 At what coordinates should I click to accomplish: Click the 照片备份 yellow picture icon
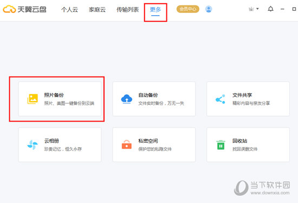[33, 99]
